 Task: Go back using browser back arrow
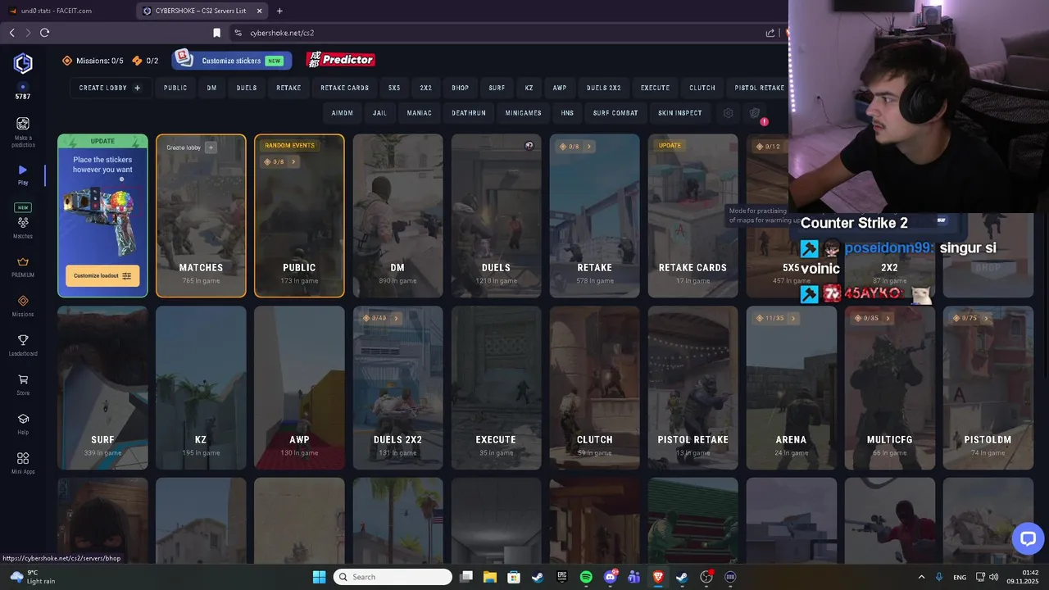pyautogui.click(x=11, y=33)
